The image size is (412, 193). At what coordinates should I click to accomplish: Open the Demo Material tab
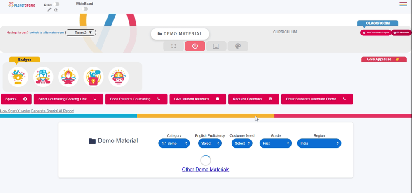click(x=180, y=34)
